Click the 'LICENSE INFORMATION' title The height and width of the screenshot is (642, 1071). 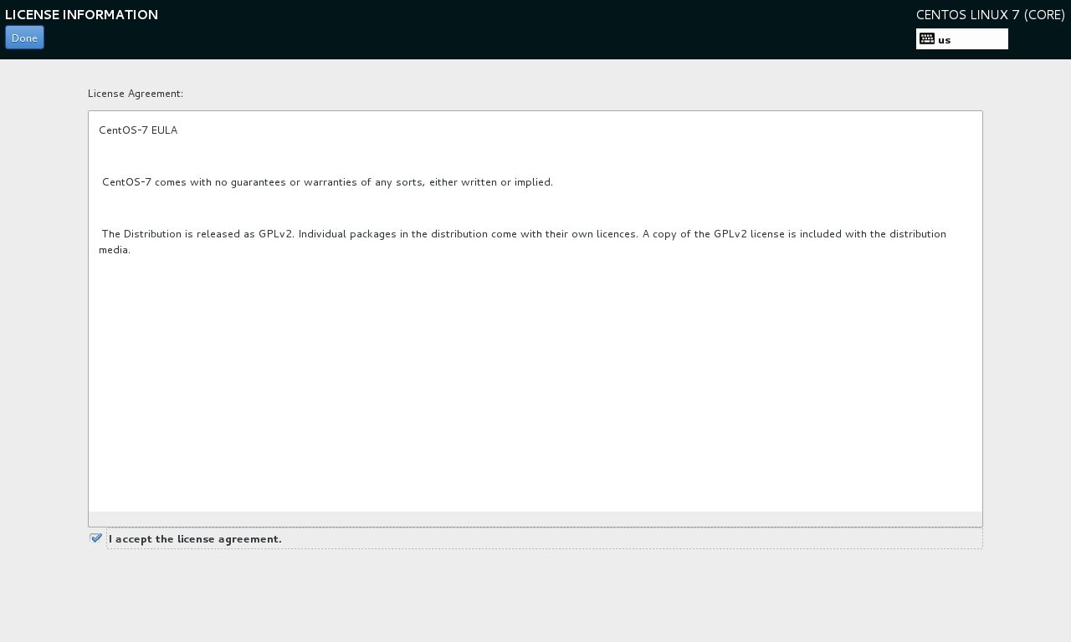(x=81, y=15)
